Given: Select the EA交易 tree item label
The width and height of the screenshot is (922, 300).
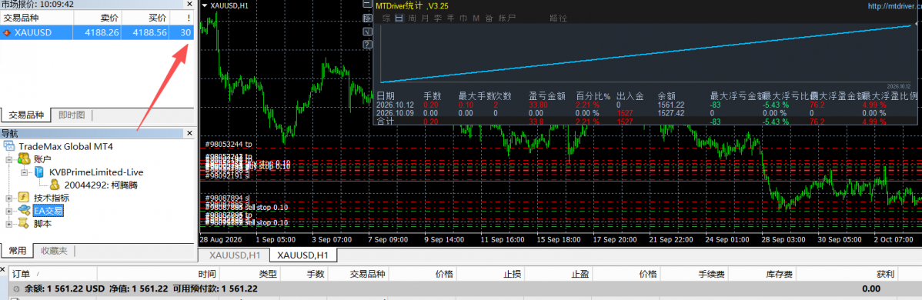Looking at the screenshot, I should (x=48, y=211).
